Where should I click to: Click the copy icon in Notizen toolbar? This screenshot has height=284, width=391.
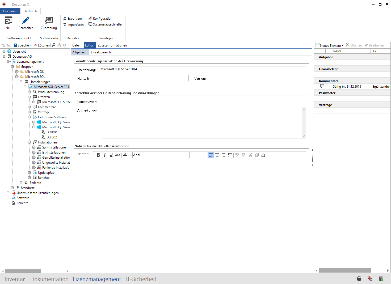coord(257,155)
